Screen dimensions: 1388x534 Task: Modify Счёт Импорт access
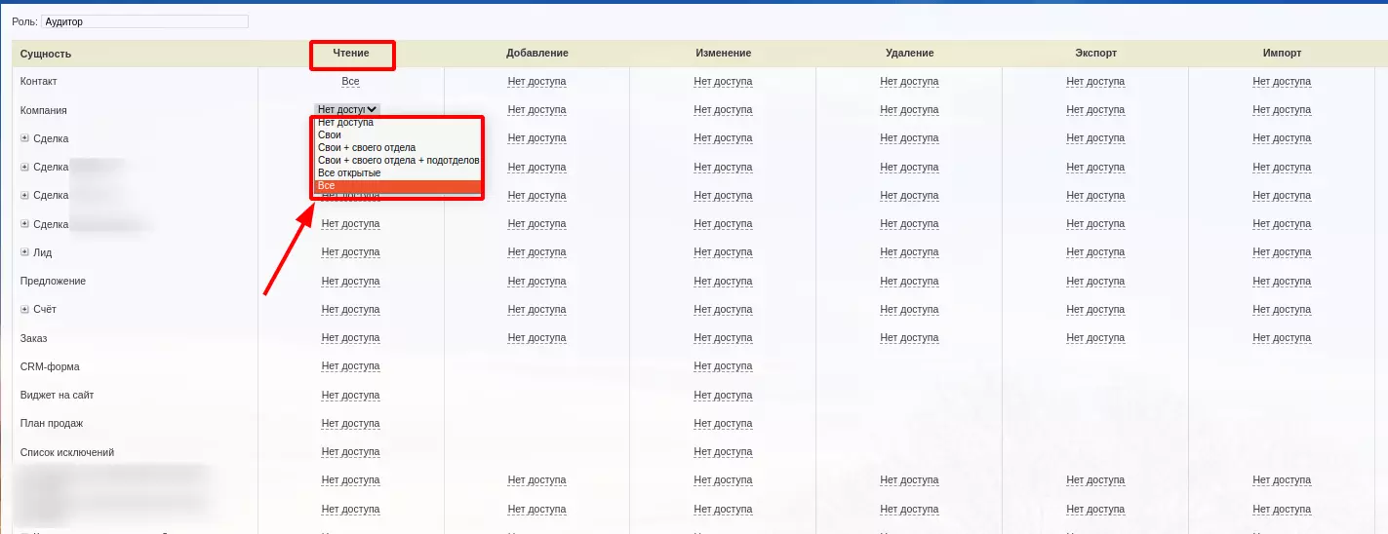pos(1282,310)
